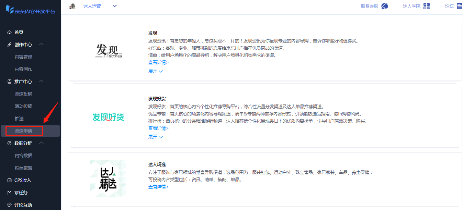Open CPS收入 in the sidebar
This screenshot has width=463, height=210.
(x=23, y=180)
